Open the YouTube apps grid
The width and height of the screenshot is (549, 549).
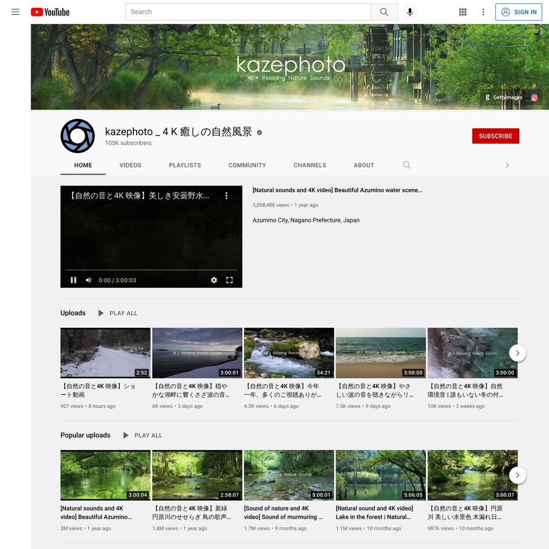pyautogui.click(x=462, y=12)
